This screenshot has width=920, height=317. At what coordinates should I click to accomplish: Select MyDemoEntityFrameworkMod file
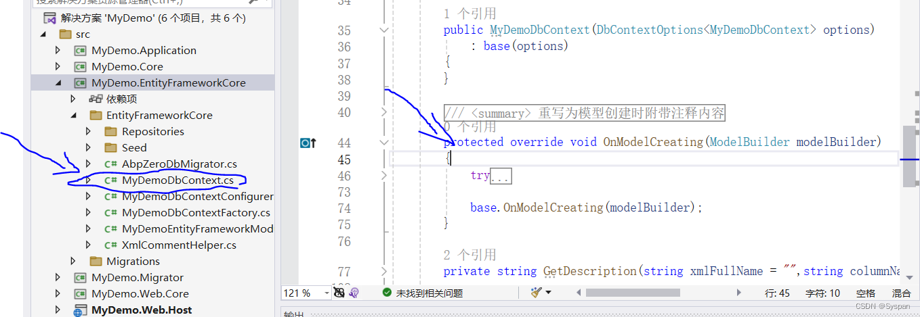[x=198, y=228]
